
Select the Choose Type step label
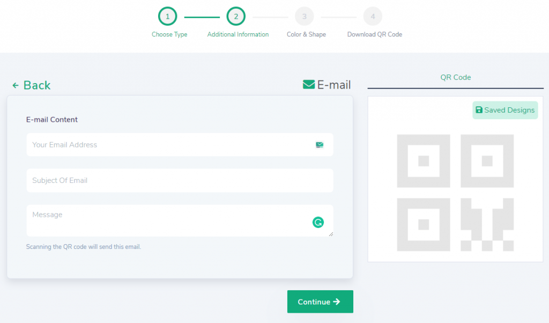(169, 34)
